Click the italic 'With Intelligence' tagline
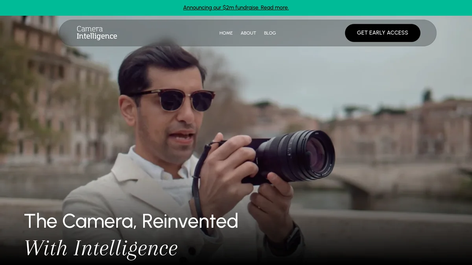Screen dimensions: 472x265 (101, 247)
